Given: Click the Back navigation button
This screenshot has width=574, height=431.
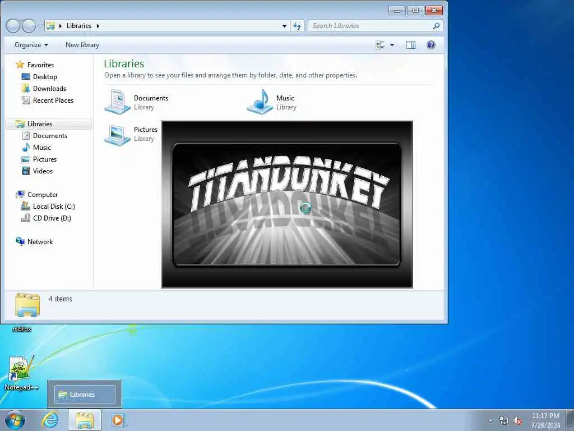Looking at the screenshot, I should coord(13,26).
